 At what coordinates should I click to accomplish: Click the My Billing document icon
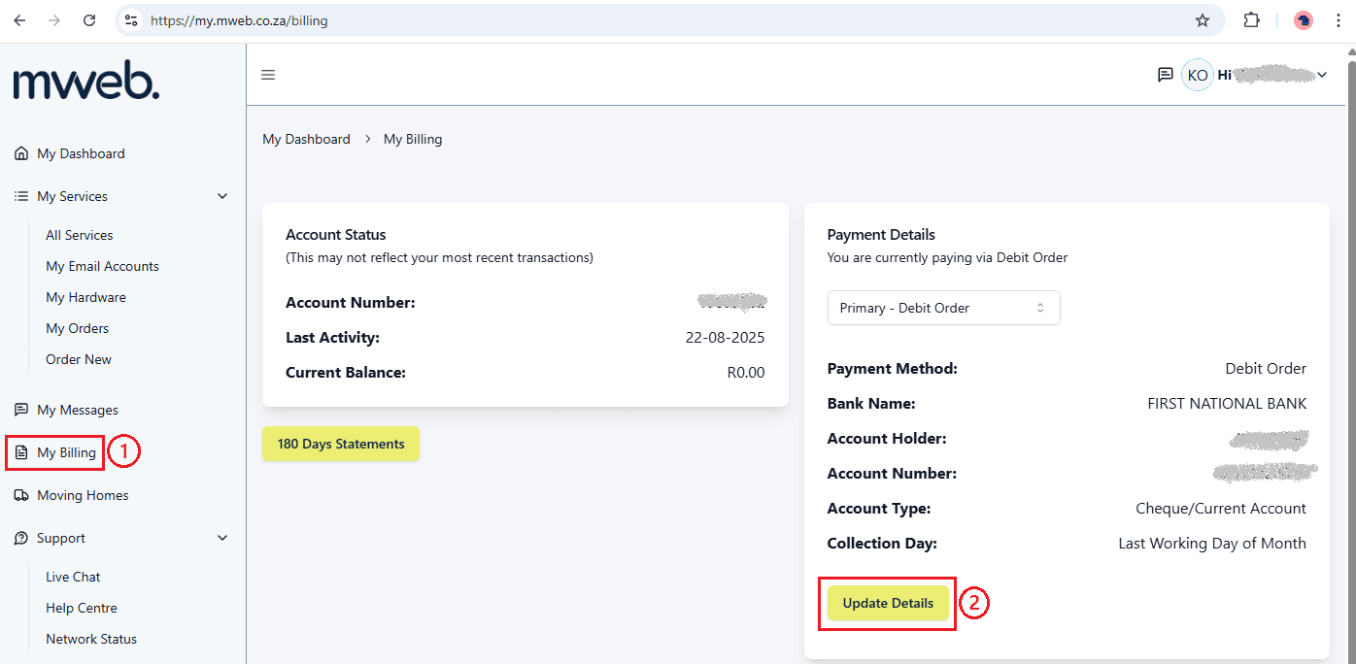pos(20,451)
